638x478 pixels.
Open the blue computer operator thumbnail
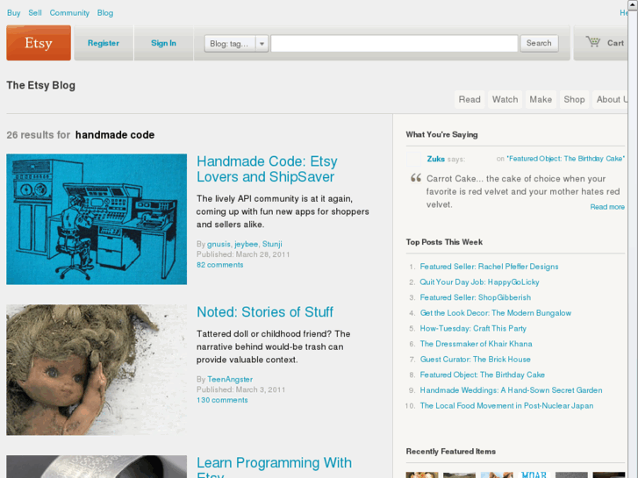click(97, 219)
